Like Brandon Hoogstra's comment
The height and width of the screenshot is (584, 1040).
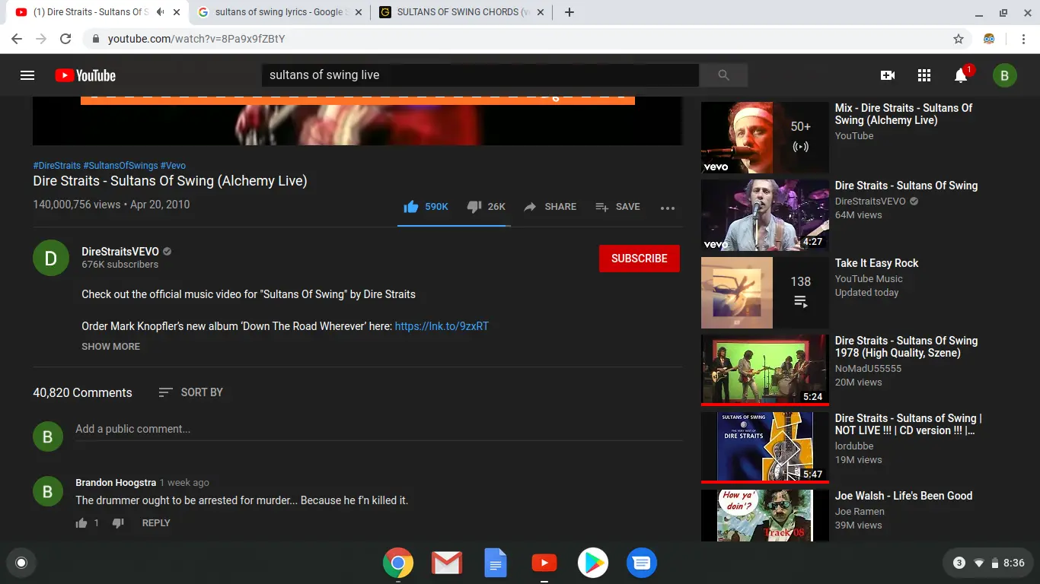pyautogui.click(x=81, y=523)
